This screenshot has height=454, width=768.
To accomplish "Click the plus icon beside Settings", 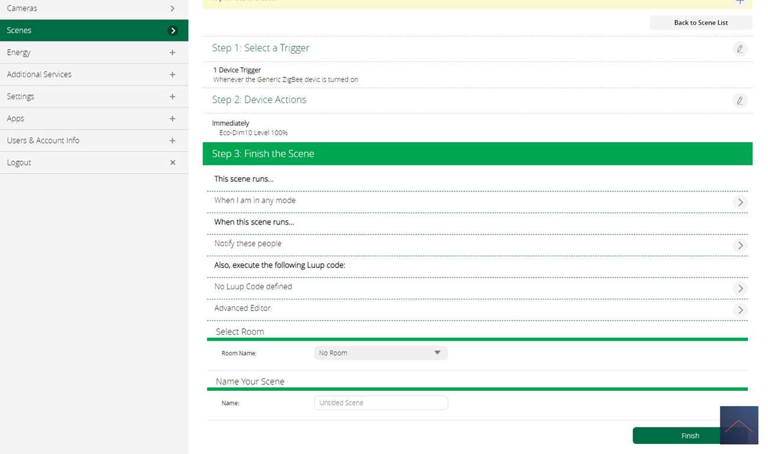I will pos(173,97).
